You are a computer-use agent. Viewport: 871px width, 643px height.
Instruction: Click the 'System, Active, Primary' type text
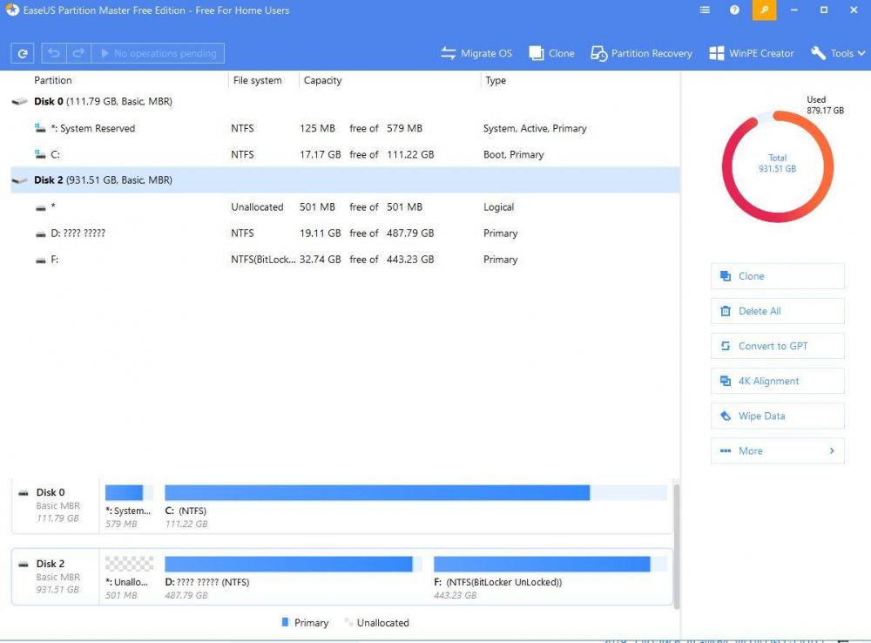pyautogui.click(x=535, y=128)
